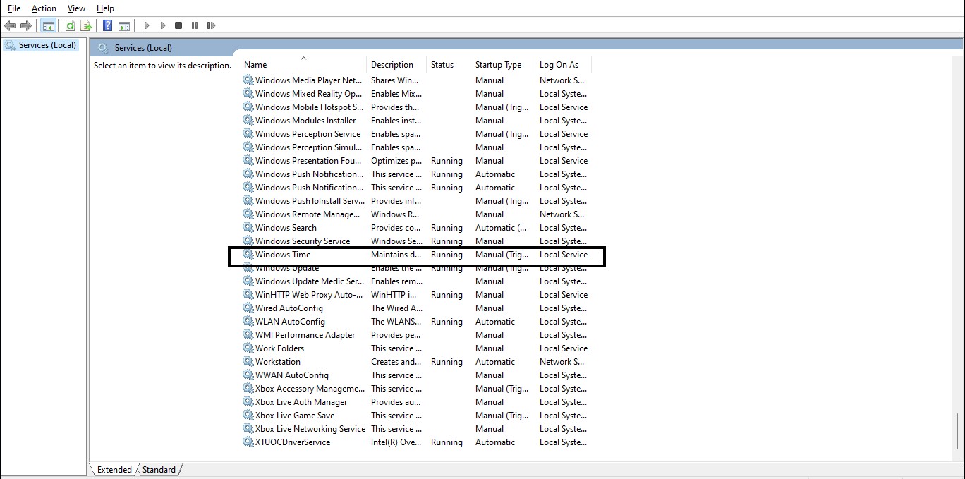Toggle the Show/Hide Action Pane icon
965x479 pixels.
124,26
